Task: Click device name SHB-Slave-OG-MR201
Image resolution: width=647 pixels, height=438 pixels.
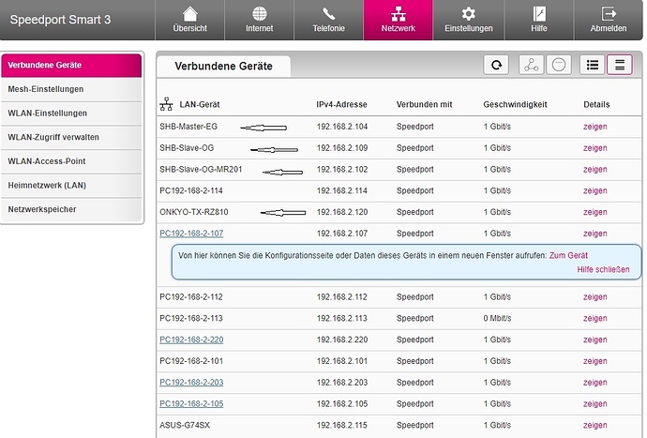Action: 201,170
